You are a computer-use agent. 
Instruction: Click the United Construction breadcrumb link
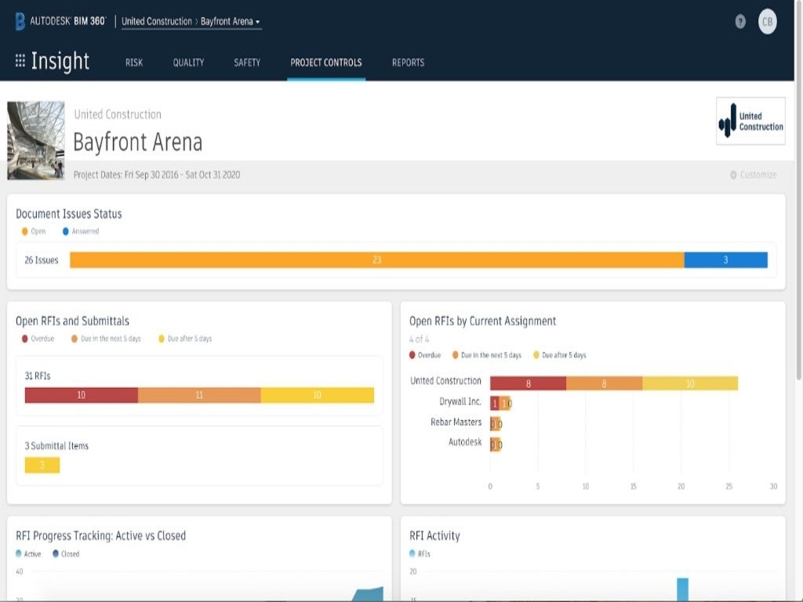[x=156, y=21]
